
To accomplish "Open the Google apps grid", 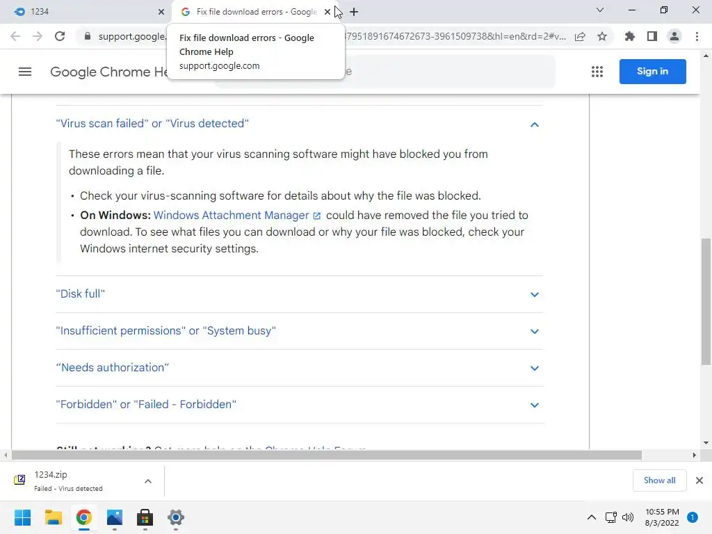I will [597, 72].
